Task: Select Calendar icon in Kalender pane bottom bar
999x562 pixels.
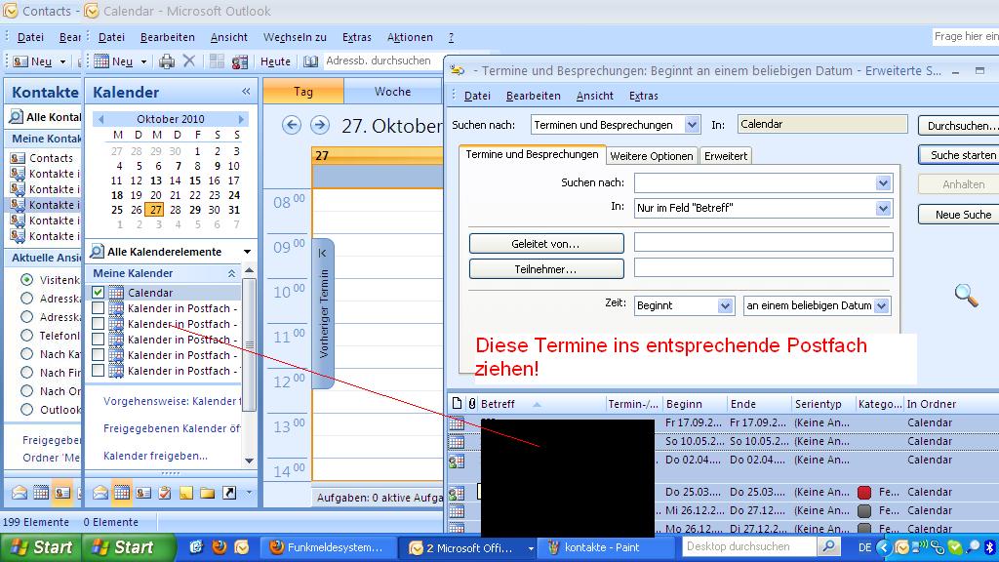Action: point(122,493)
